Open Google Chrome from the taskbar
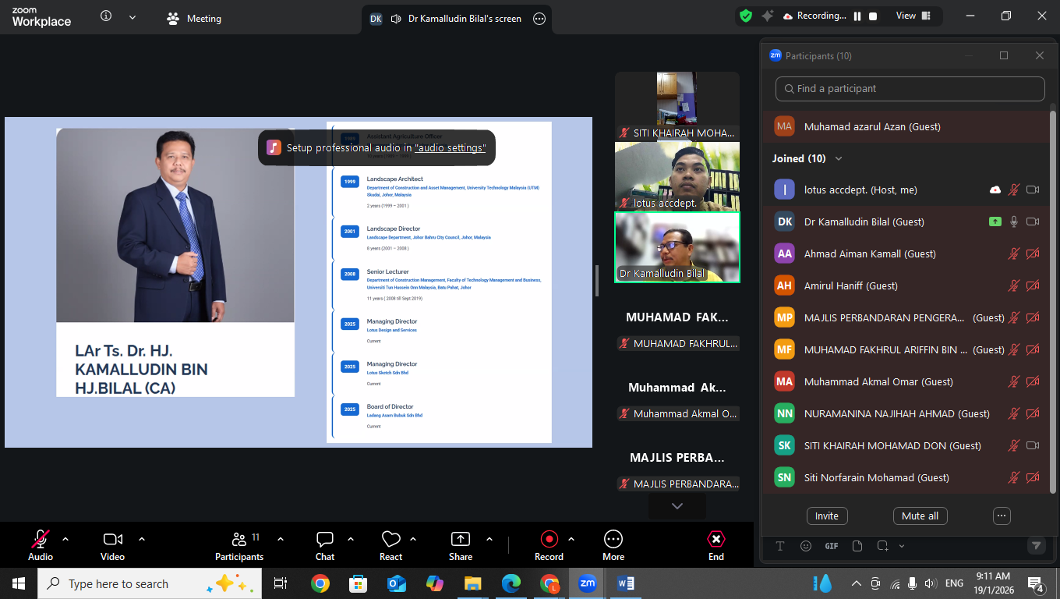Screen dimensions: 1060x599 coord(320,583)
